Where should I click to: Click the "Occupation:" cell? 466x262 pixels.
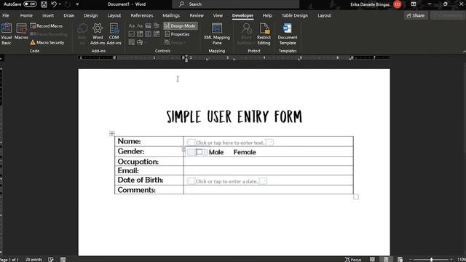149,162
